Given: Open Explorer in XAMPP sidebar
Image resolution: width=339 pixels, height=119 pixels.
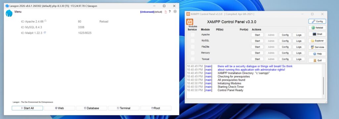Looking at the screenshot, I should (x=317, y=41).
